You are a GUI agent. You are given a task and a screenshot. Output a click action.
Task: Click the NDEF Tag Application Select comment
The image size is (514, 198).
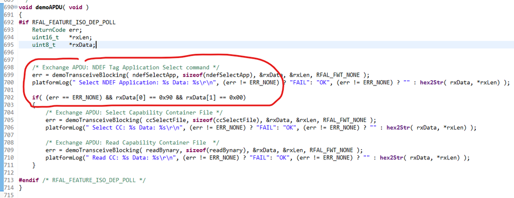coord(125,67)
